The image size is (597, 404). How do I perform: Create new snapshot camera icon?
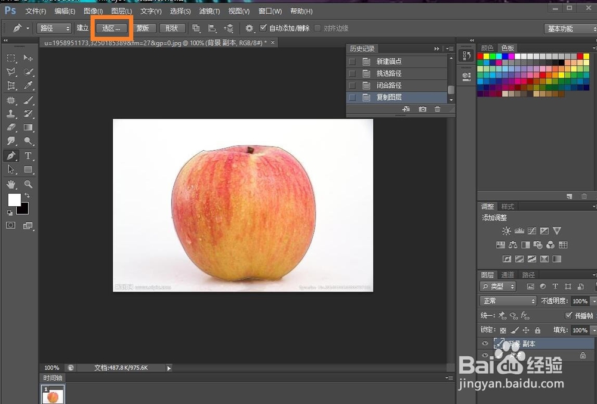pos(423,109)
